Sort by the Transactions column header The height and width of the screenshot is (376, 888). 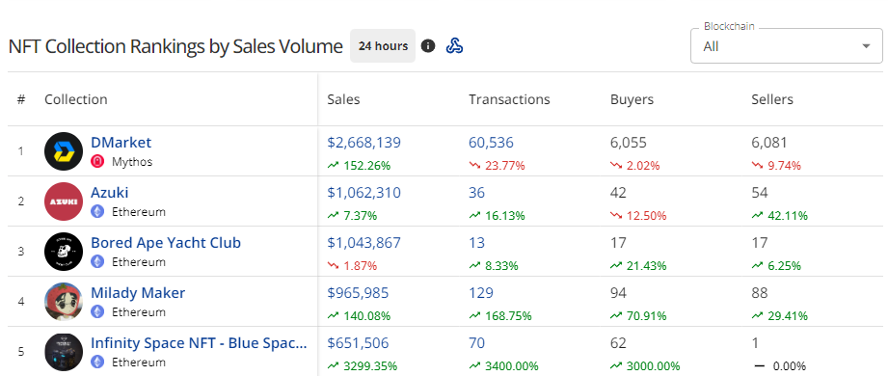(509, 99)
